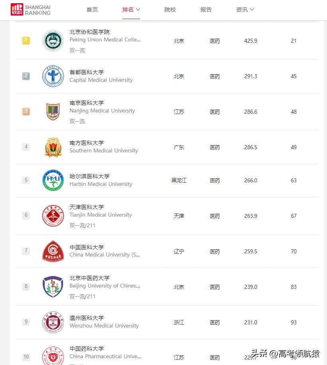Viewport: 327px width, 365px height.
Task: Open Capital Medical University logo
Action: click(53, 76)
